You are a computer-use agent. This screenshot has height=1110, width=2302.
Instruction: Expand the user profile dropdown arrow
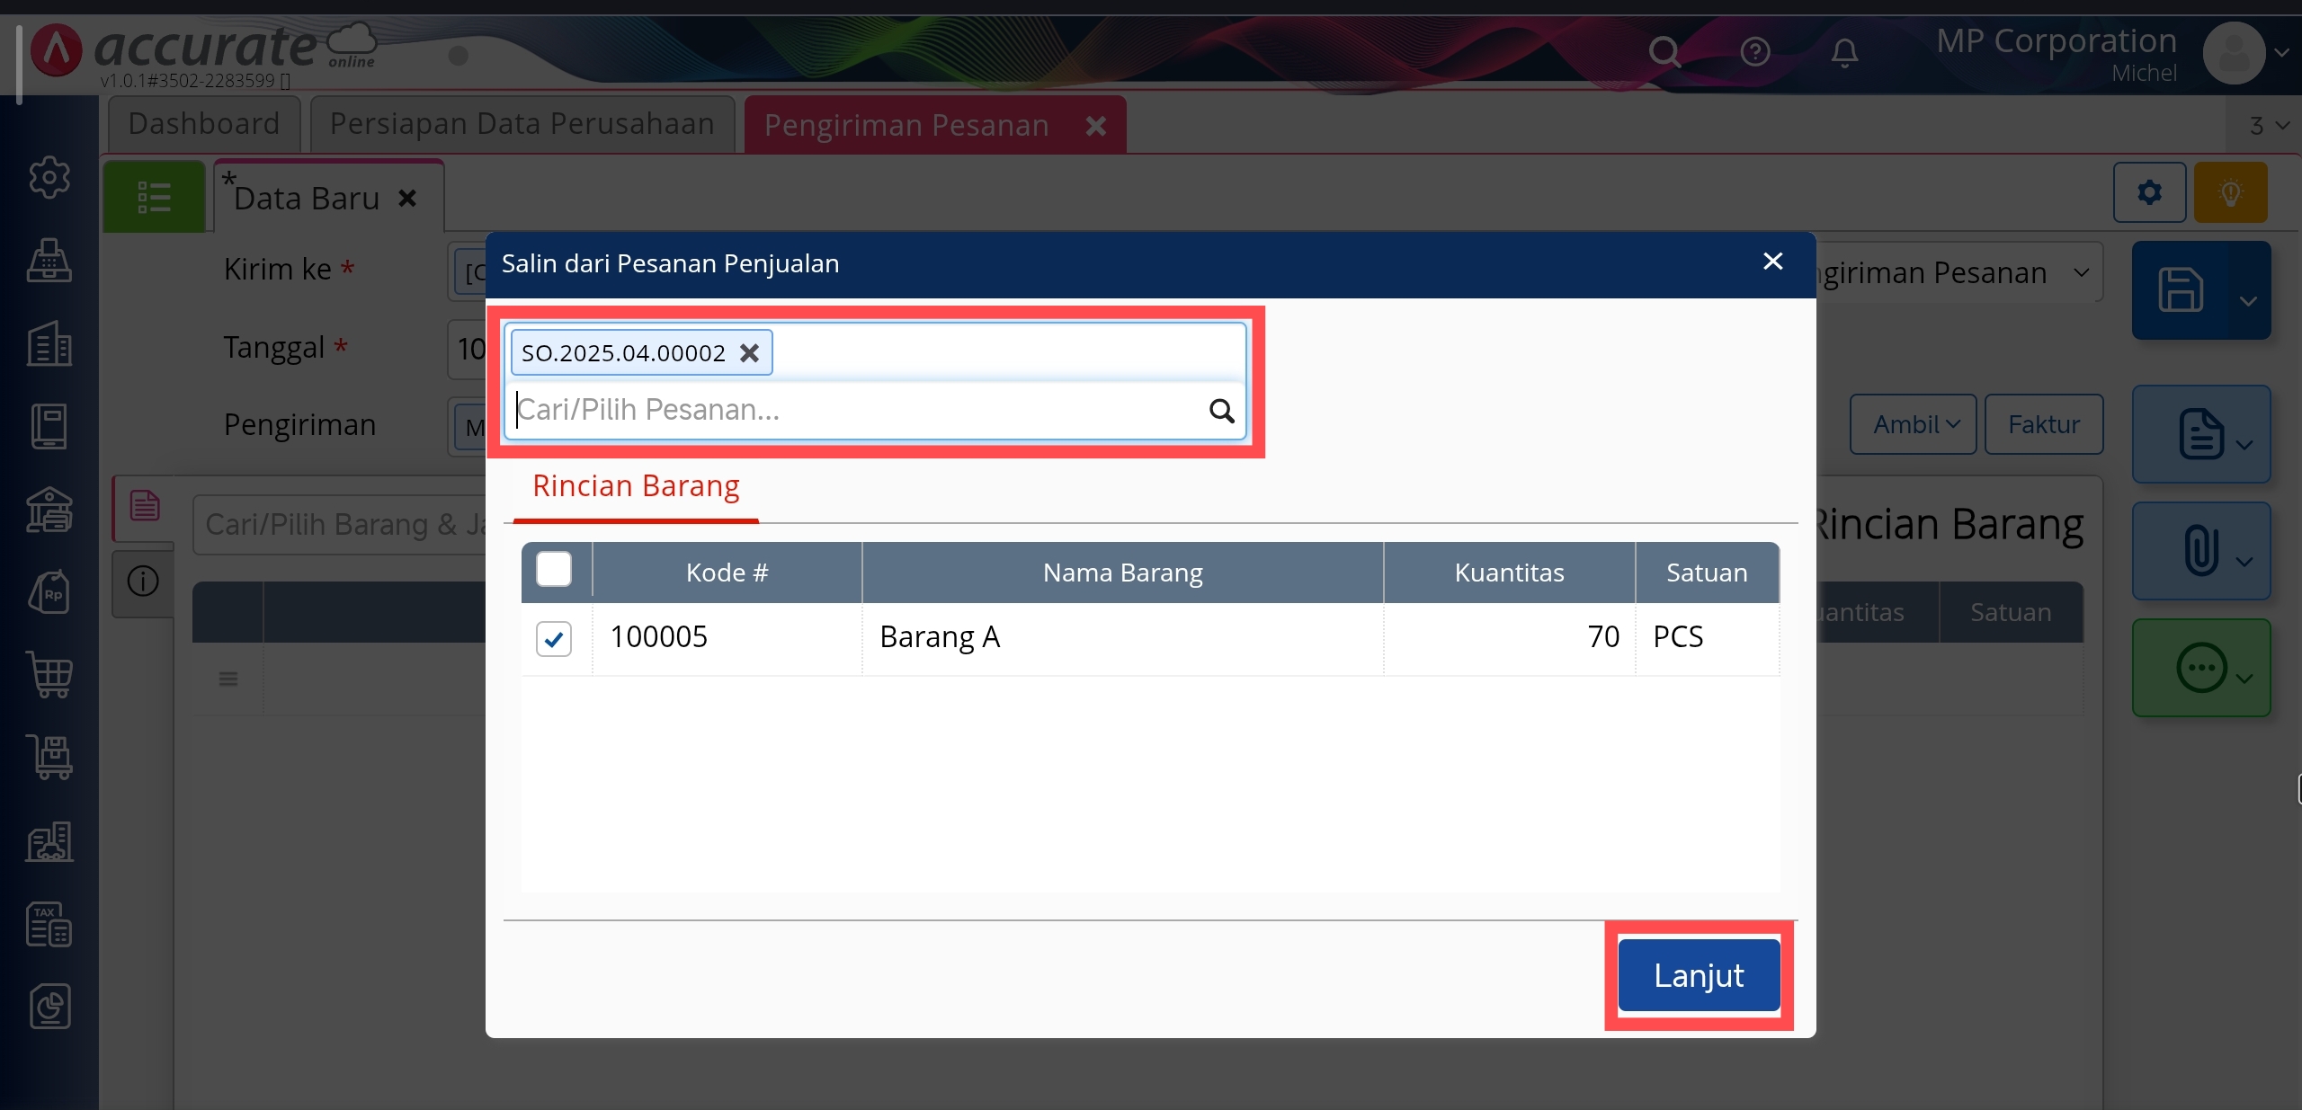[2281, 53]
